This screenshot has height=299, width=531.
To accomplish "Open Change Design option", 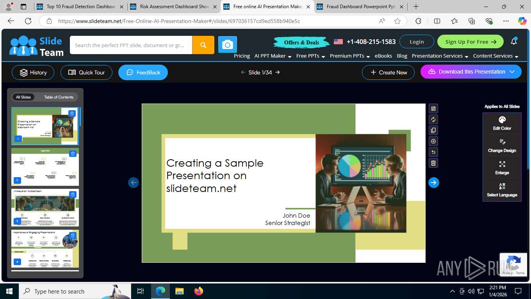I will click(x=502, y=146).
